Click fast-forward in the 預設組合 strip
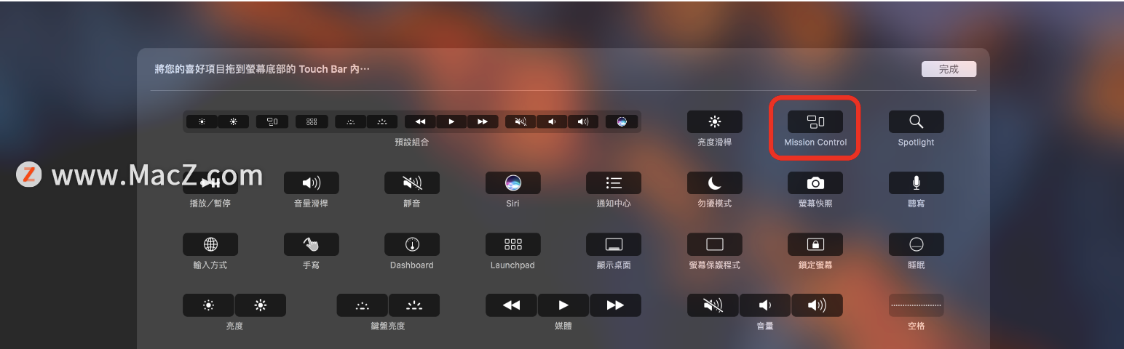The height and width of the screenshot is (349, 1124). click(483, 121)
